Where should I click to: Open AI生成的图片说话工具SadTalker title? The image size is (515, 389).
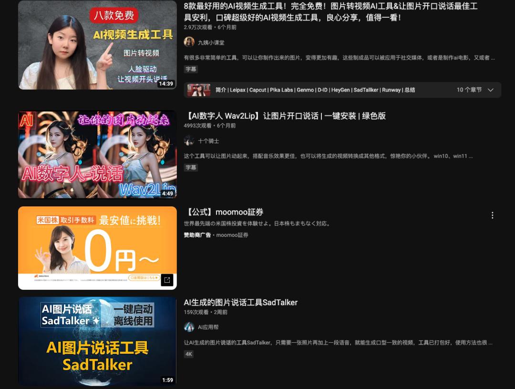click(240, 302)
